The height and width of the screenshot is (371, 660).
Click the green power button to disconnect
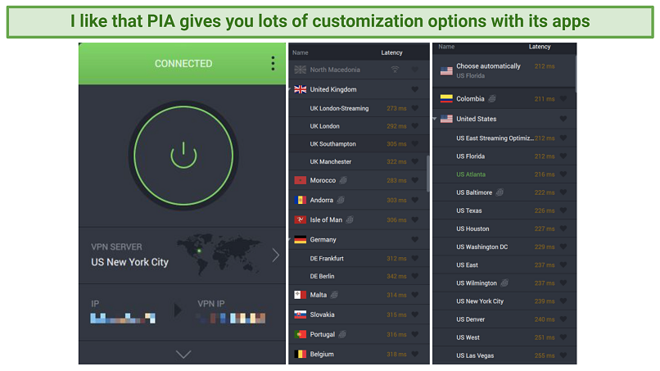[x=183, y=156]
